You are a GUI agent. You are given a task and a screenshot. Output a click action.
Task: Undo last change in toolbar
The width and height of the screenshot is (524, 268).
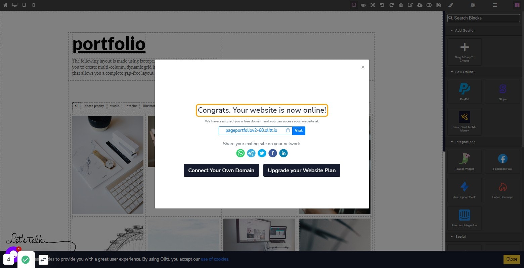pyautogui.click(x=382, y=5)
